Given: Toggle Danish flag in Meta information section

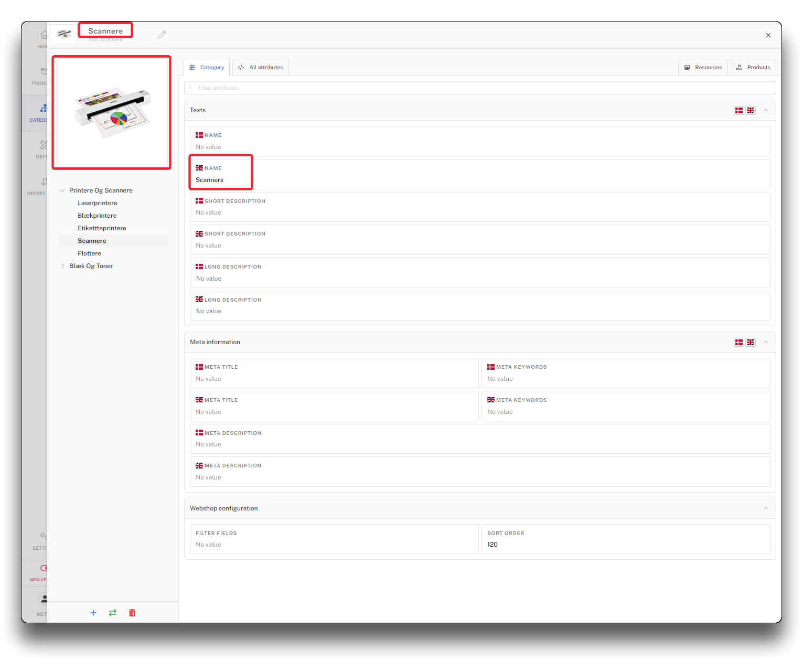Looking at the screenshot, I should tap(738, 342).
